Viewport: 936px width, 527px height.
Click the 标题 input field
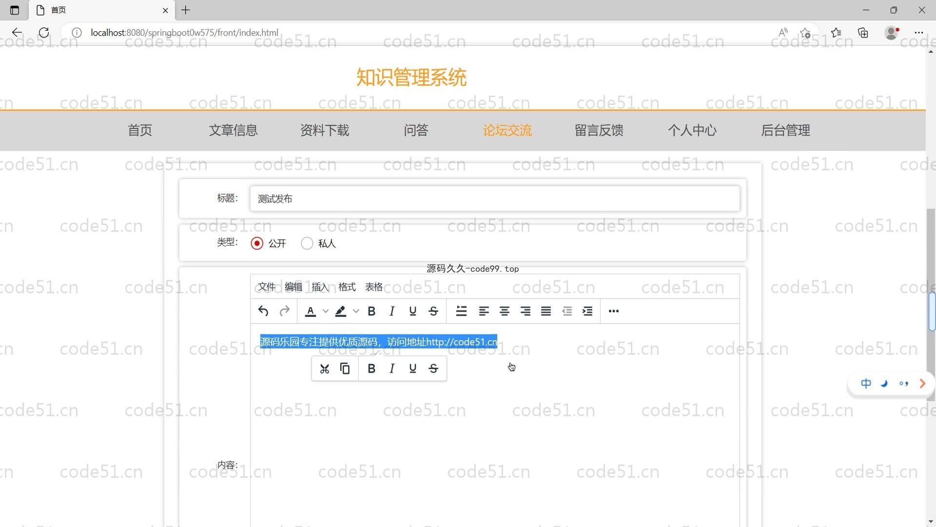click(495, 199)
